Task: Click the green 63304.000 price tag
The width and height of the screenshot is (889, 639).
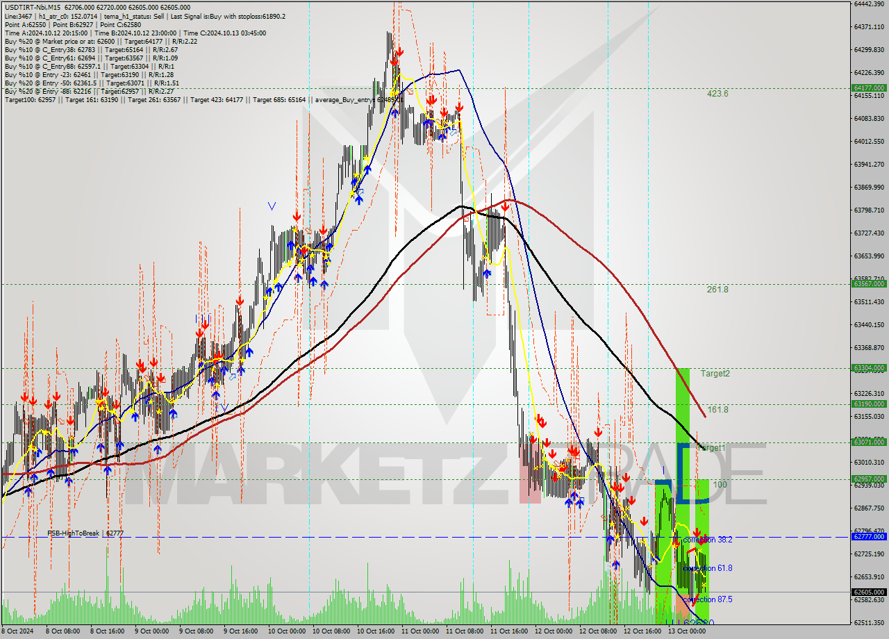Action: (x=868, y=368)
